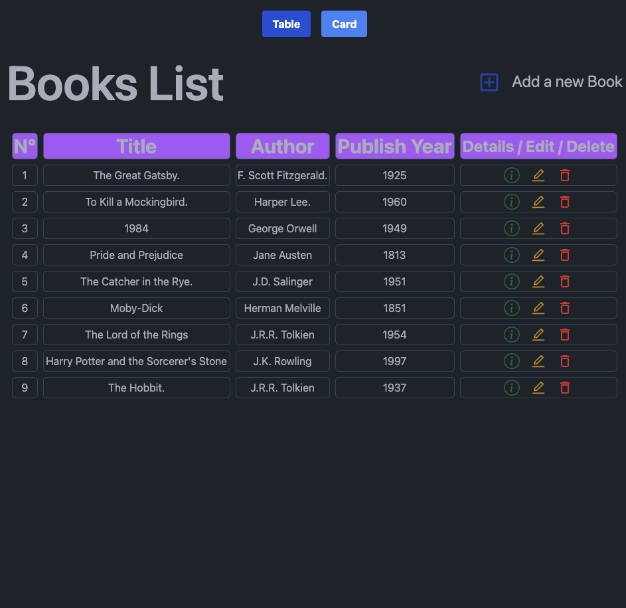This screenshot has height=608, width=626.
Task: Switch to the Card view
Action: tap(344, 24)
